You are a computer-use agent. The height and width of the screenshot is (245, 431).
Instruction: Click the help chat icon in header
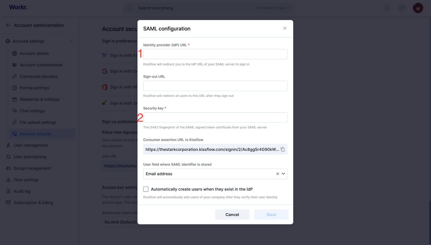[x=401, y=8]
